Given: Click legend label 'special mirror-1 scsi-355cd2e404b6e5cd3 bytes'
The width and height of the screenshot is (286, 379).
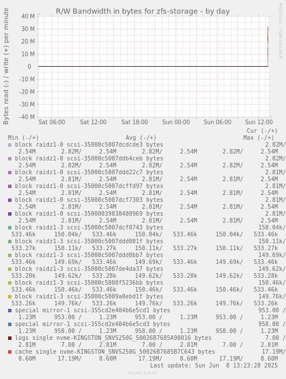Looking at the screenshot, I should [x=92, y=324].
